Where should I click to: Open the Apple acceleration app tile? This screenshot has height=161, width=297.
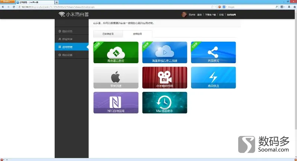(x=116, y=77)
